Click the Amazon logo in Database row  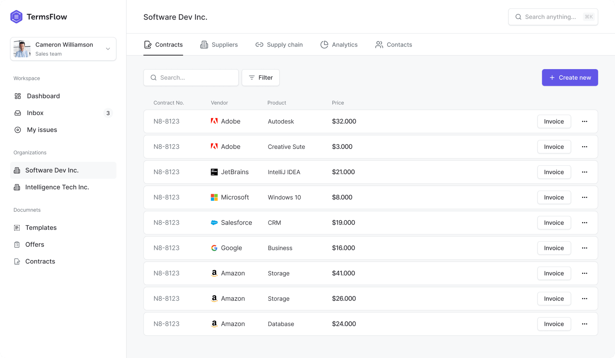(214, 324)
